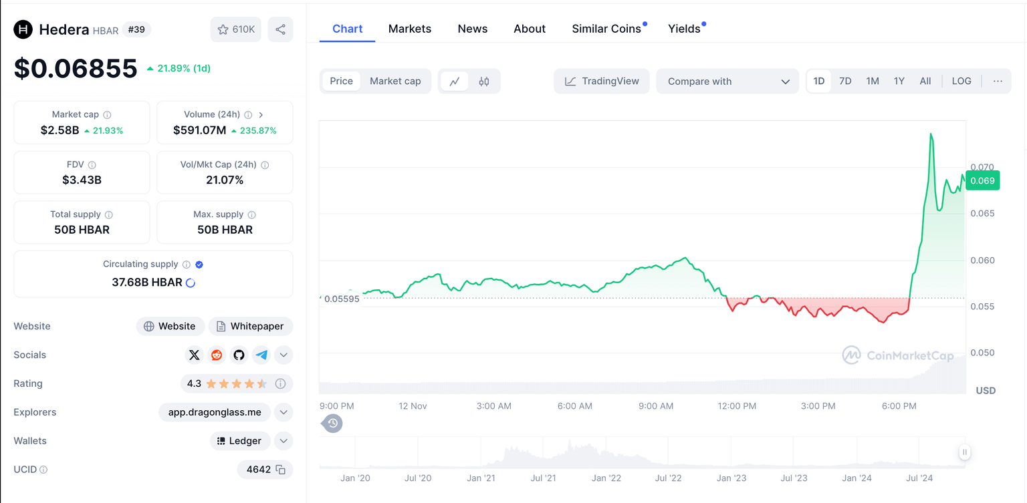1027x503 pixels.
Task: Open chart in TradingView
Action: click(x=602, y=81)
